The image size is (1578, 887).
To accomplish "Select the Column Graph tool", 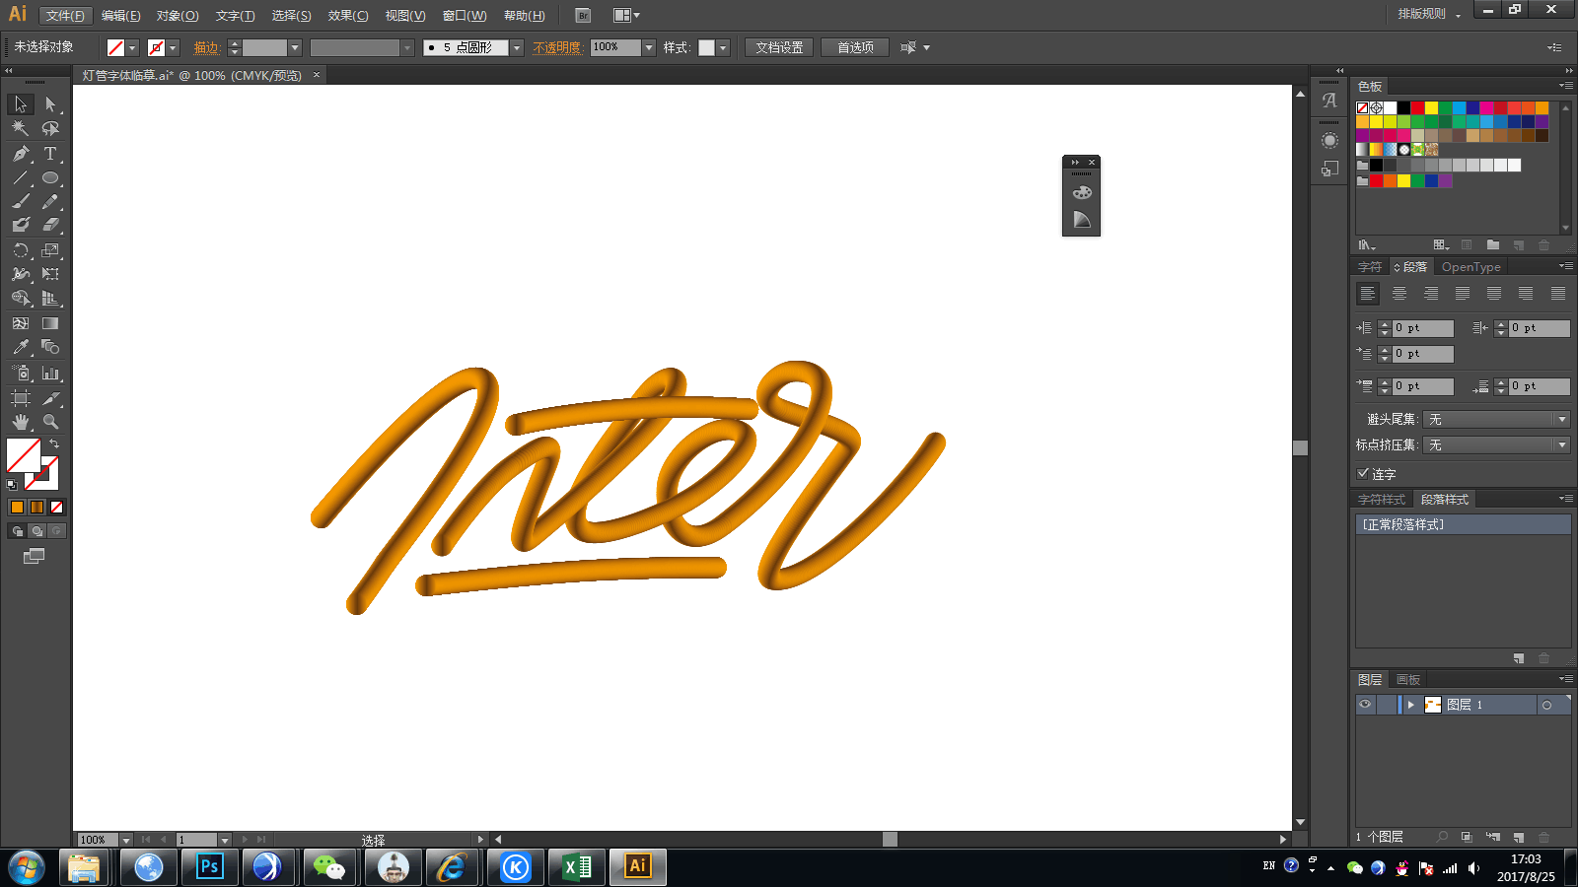I will (50, 374).
